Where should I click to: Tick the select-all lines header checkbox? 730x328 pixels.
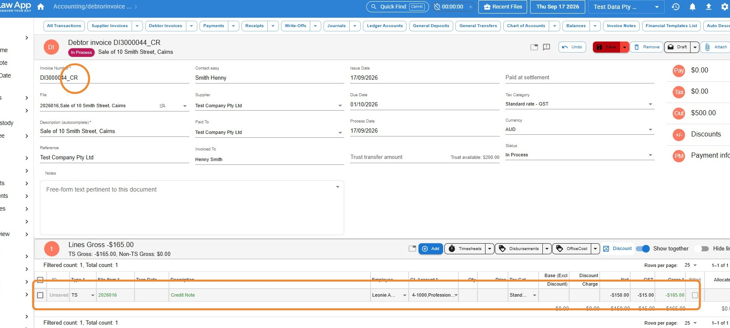pyautogui.click(x=40, y=280)
